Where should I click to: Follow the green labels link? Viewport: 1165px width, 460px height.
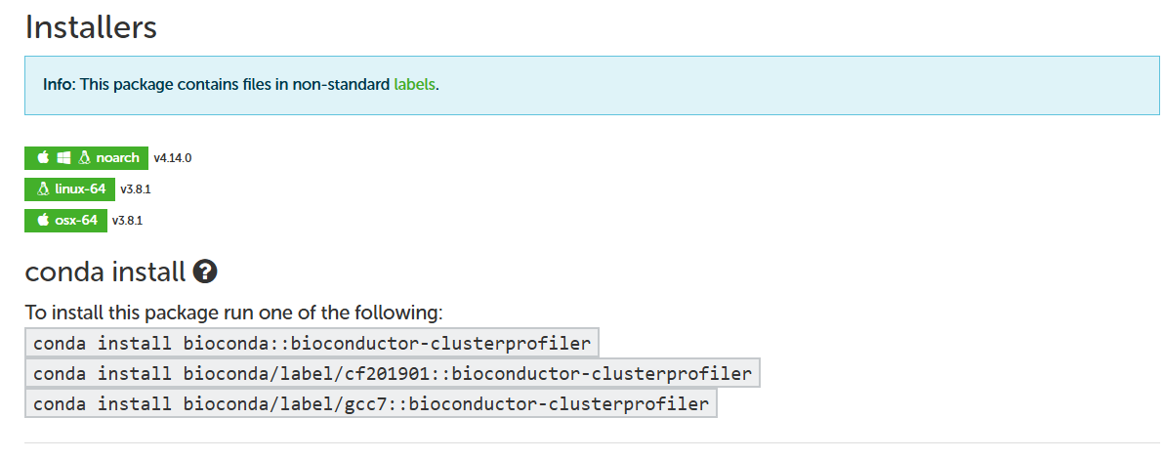[414, 84]
